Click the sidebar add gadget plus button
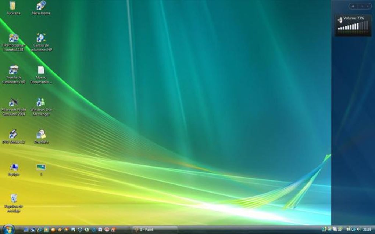The width and height of the screenshot is (375, 234). click(x=353, y=6)
